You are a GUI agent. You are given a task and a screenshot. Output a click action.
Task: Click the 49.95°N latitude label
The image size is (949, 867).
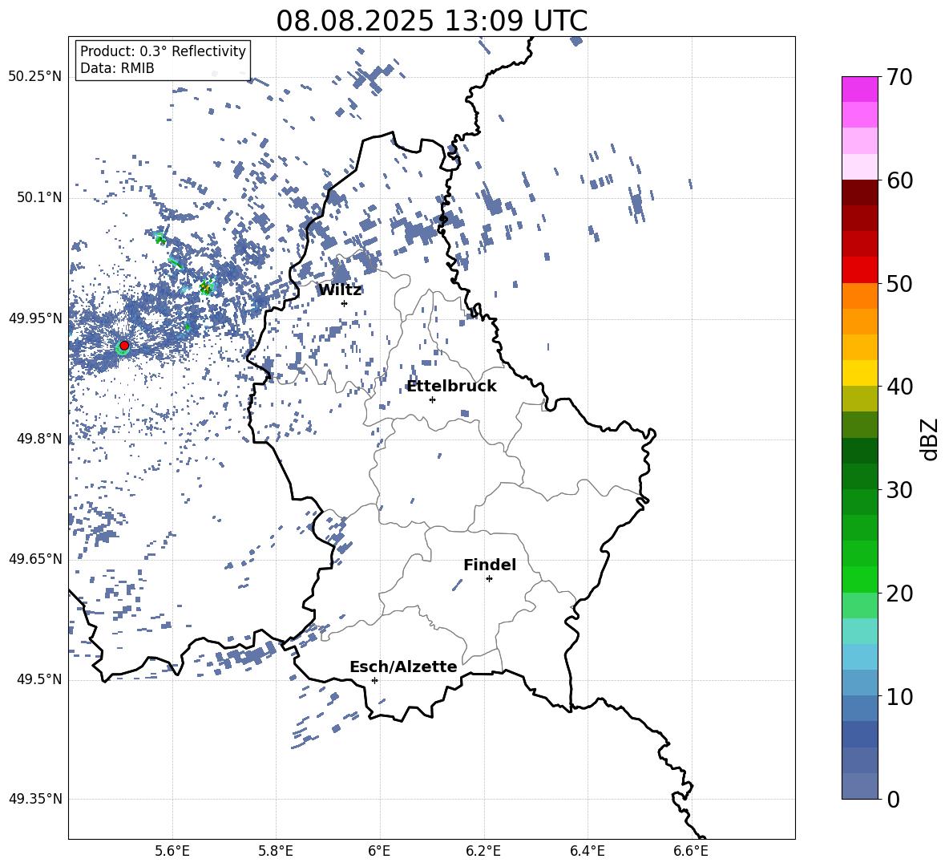click(35, 318)
